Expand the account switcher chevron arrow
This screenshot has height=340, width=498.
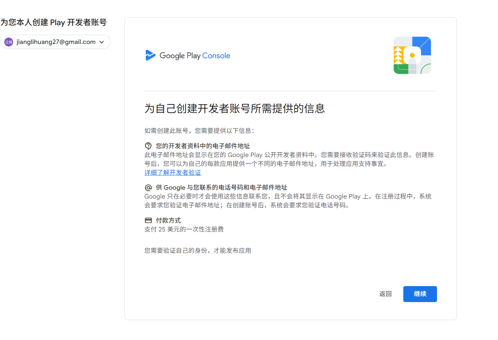[x=102, y=42]
